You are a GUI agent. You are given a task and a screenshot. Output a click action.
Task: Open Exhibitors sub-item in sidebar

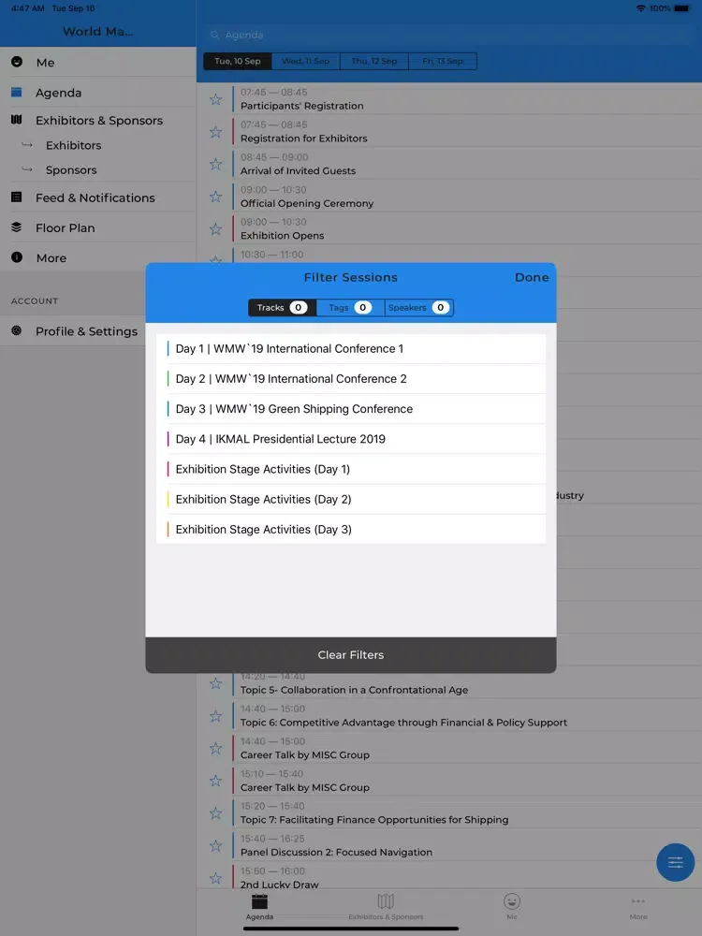pos(98,145)
